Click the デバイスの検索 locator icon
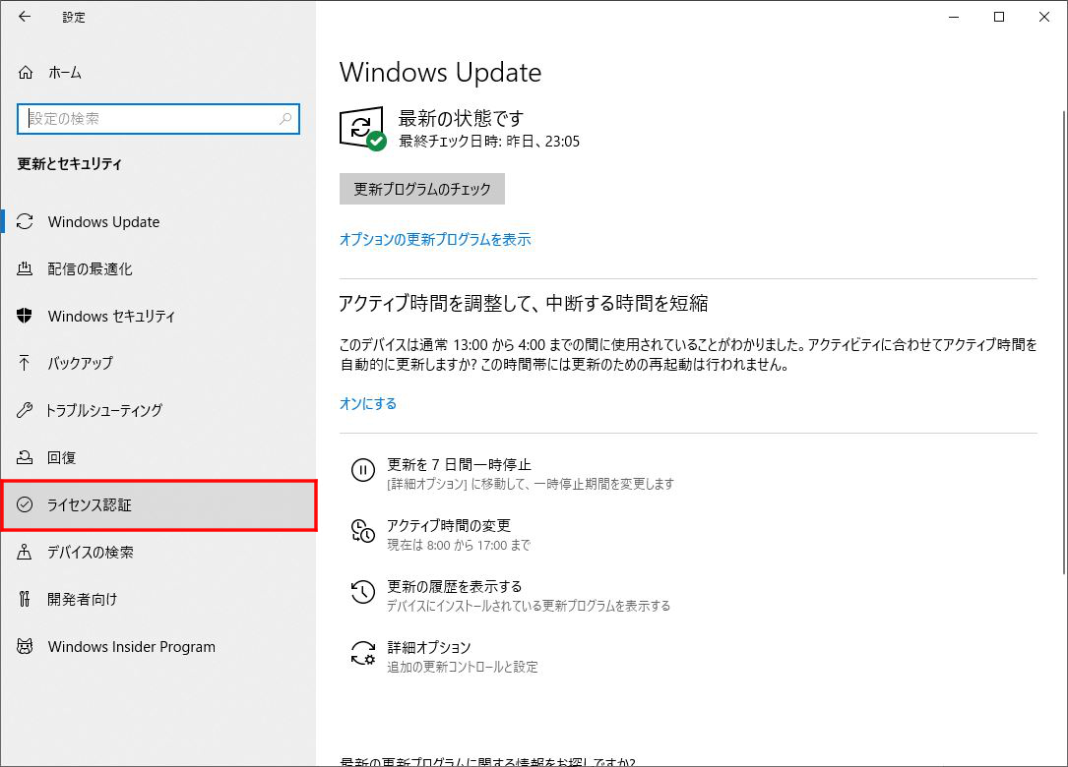 25,552
